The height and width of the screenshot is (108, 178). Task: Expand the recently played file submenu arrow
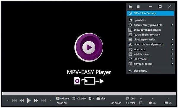172,25
